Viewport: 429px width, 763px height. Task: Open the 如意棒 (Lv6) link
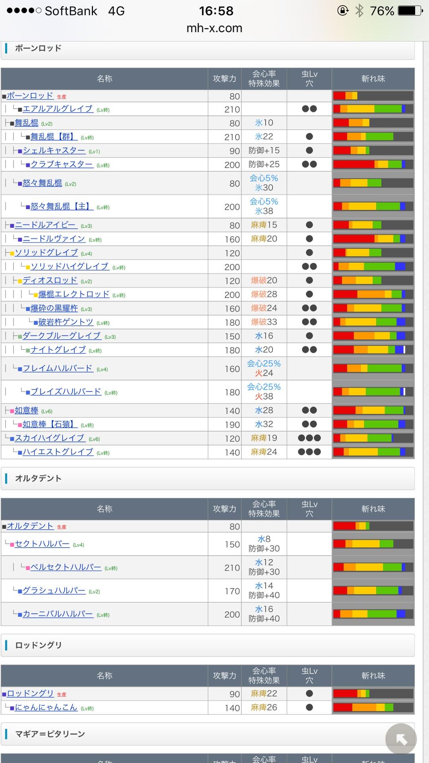(x=26, y=411)
